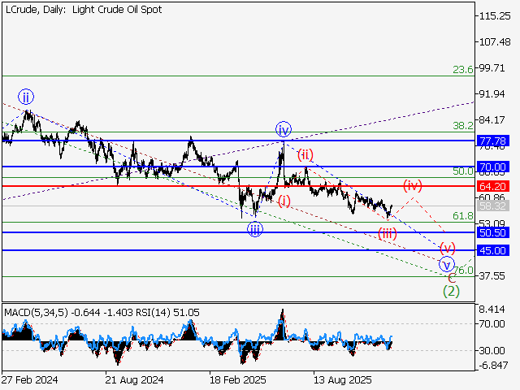Select the red (i) wave label

[284, 200]
